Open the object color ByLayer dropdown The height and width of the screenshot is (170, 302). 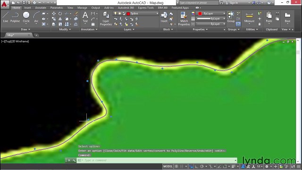pos(224,14)
